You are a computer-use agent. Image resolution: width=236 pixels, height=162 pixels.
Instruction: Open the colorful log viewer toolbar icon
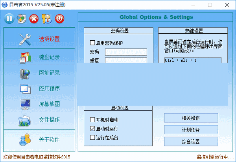(22, 19)
